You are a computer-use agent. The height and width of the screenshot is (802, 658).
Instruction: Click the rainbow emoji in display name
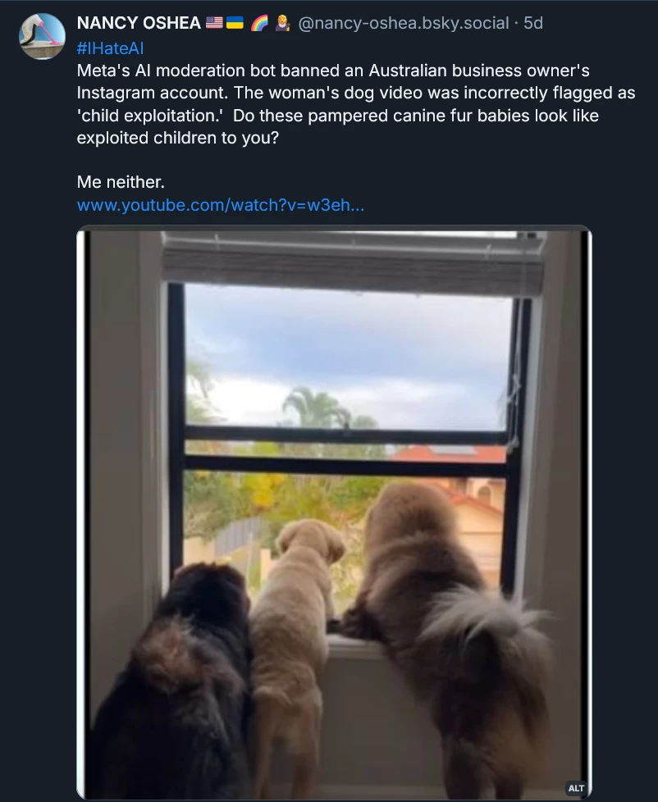[259, 23]
